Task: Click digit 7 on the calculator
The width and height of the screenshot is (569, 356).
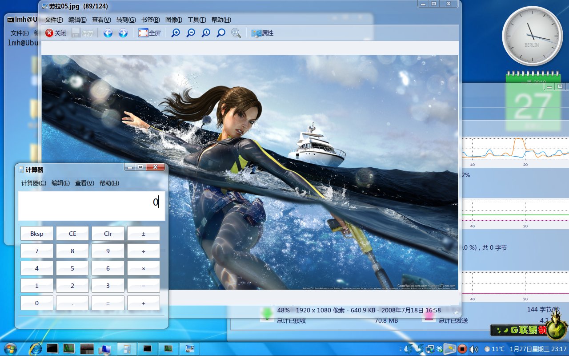Action: tap(37, 251)
